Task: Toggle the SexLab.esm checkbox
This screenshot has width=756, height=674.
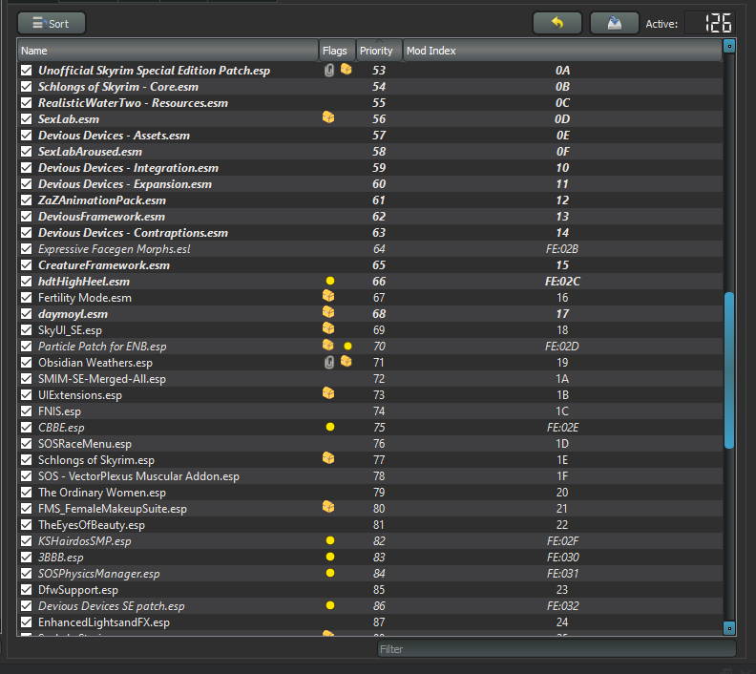Action: (x=26, y=119)
